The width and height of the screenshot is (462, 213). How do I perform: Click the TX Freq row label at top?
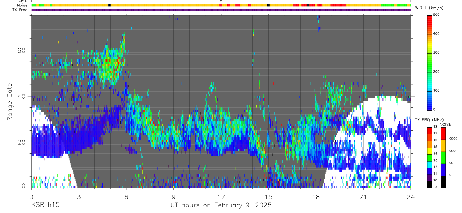21,10
